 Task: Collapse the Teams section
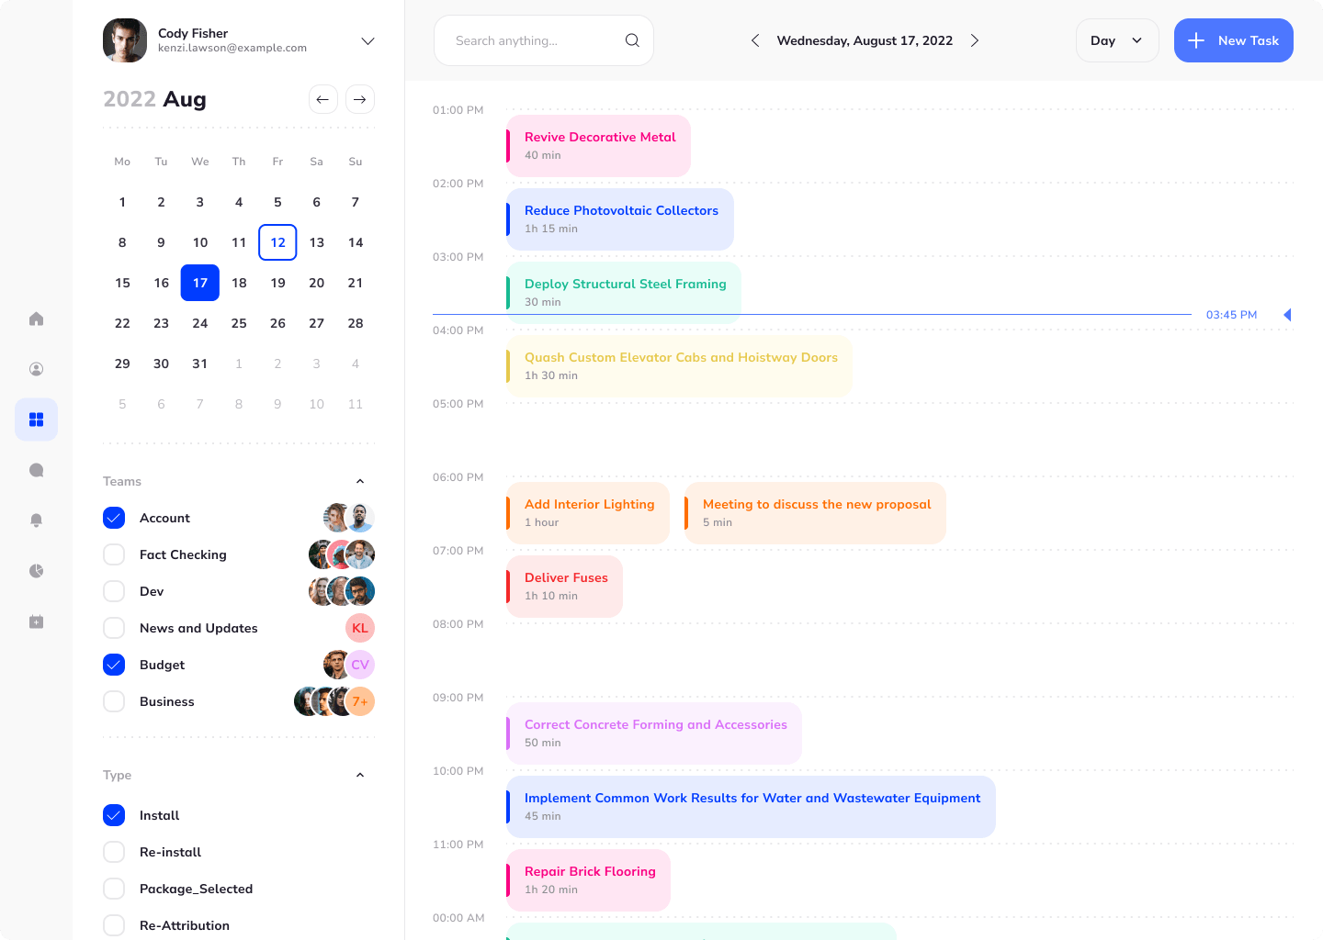(x=360, y=480)
